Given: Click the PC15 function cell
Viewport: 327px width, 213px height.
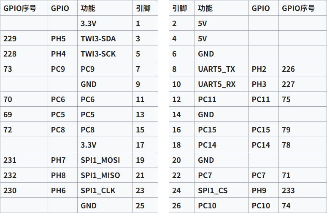Looking at the screenshot, I should pyautogui.click(x=207, y=130).
